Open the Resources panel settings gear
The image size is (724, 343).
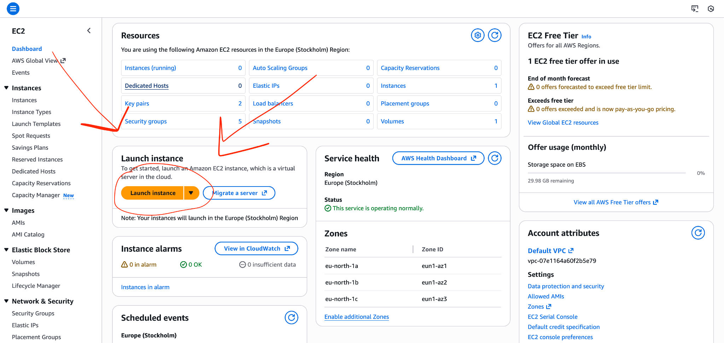(x=477, y=35)
